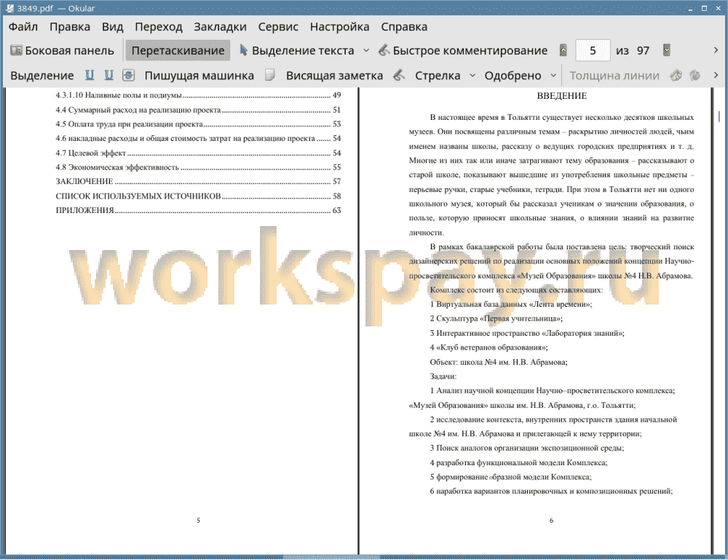The height and width of the screenshot is (559, 728).
Task: Click the Okular icon in the title bar
Action: pos(9,8)
